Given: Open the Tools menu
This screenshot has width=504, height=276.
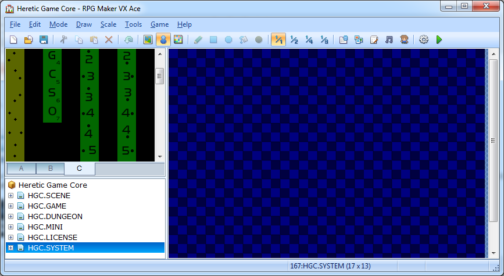Looking at the screenshot, I should [133, 24].
